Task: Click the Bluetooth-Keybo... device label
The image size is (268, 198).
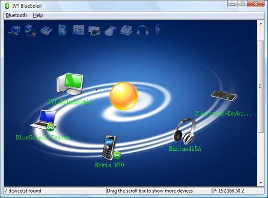Action: (224, 114)
